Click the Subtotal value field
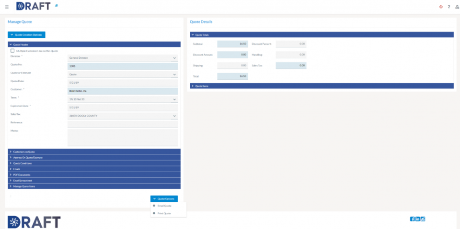460x229 pixels. coord(232,44)
